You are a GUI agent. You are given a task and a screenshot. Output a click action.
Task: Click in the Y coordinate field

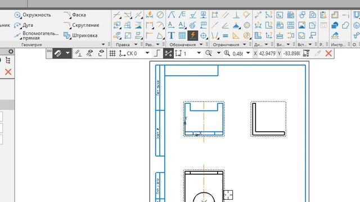[x=291, y=53]
